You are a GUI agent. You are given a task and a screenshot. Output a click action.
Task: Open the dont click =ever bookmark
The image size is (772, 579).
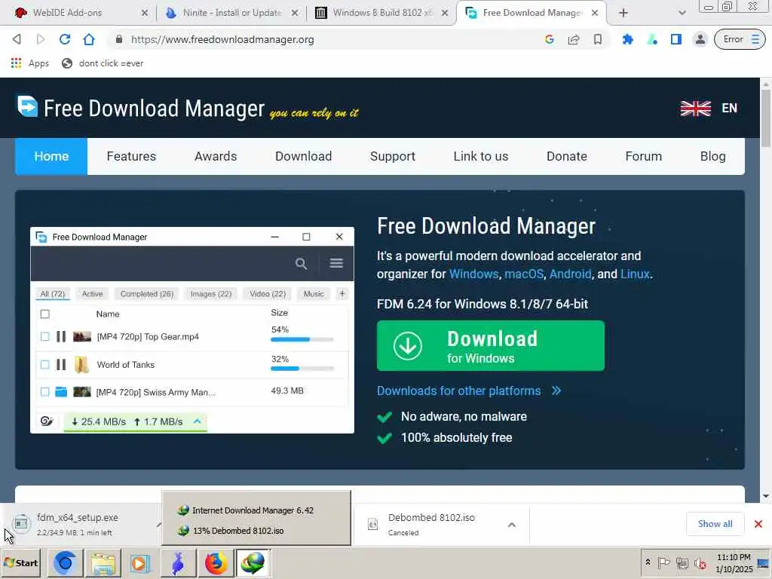coord(103,63)
